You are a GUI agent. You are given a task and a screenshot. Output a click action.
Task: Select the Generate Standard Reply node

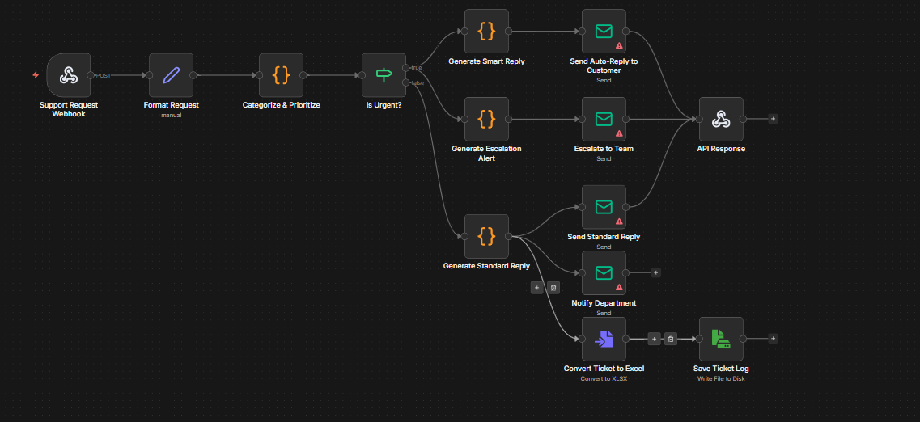coord(486,236)
